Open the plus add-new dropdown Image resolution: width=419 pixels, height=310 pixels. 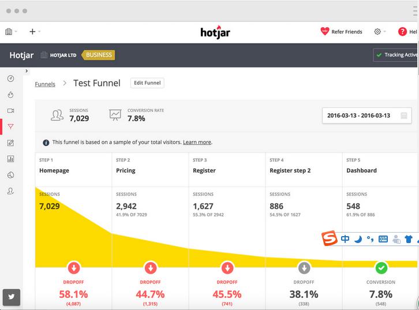tap(35, 32)
